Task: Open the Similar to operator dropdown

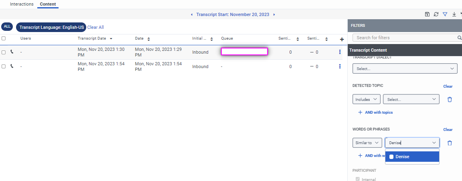Action: point(367,143)
